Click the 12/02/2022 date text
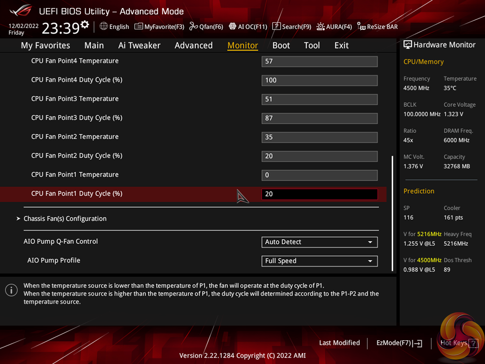 24,26
